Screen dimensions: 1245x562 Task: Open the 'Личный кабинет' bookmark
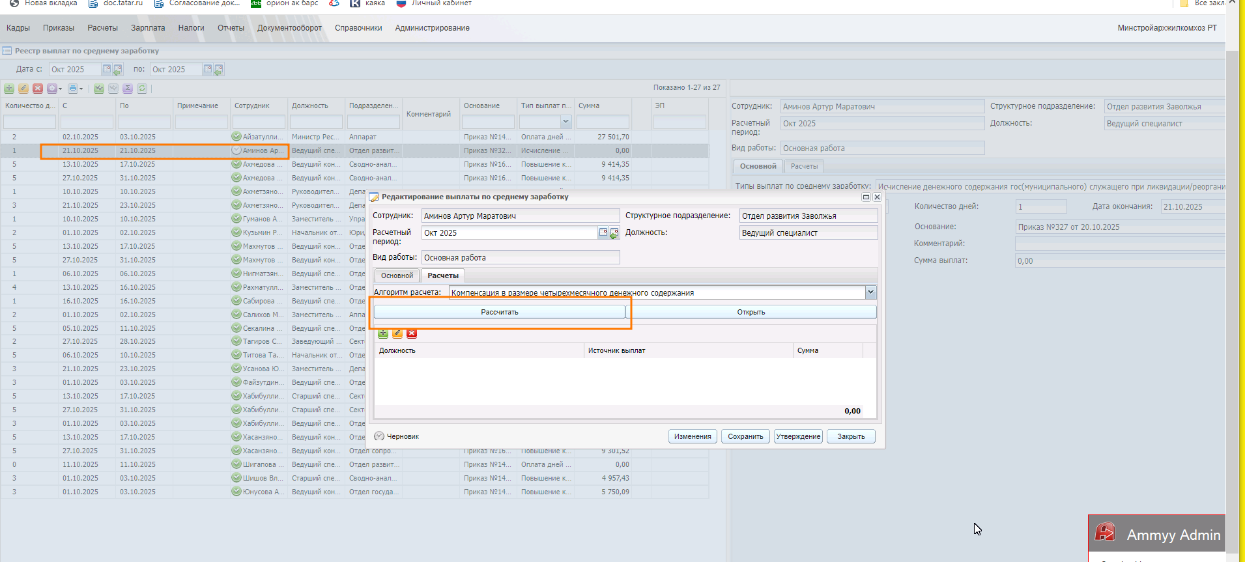click(434, 3)
